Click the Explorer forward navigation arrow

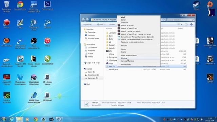(87, 20)
